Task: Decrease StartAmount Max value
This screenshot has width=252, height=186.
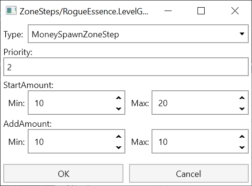Action: click(x=242, y=109)
